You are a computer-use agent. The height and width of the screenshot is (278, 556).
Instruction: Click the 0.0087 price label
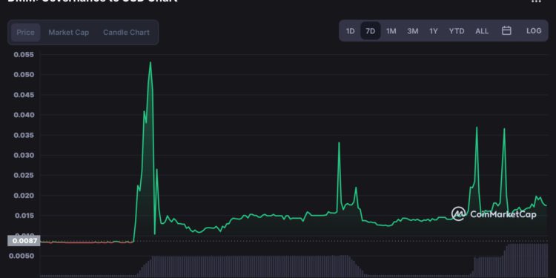coord(24,241)
